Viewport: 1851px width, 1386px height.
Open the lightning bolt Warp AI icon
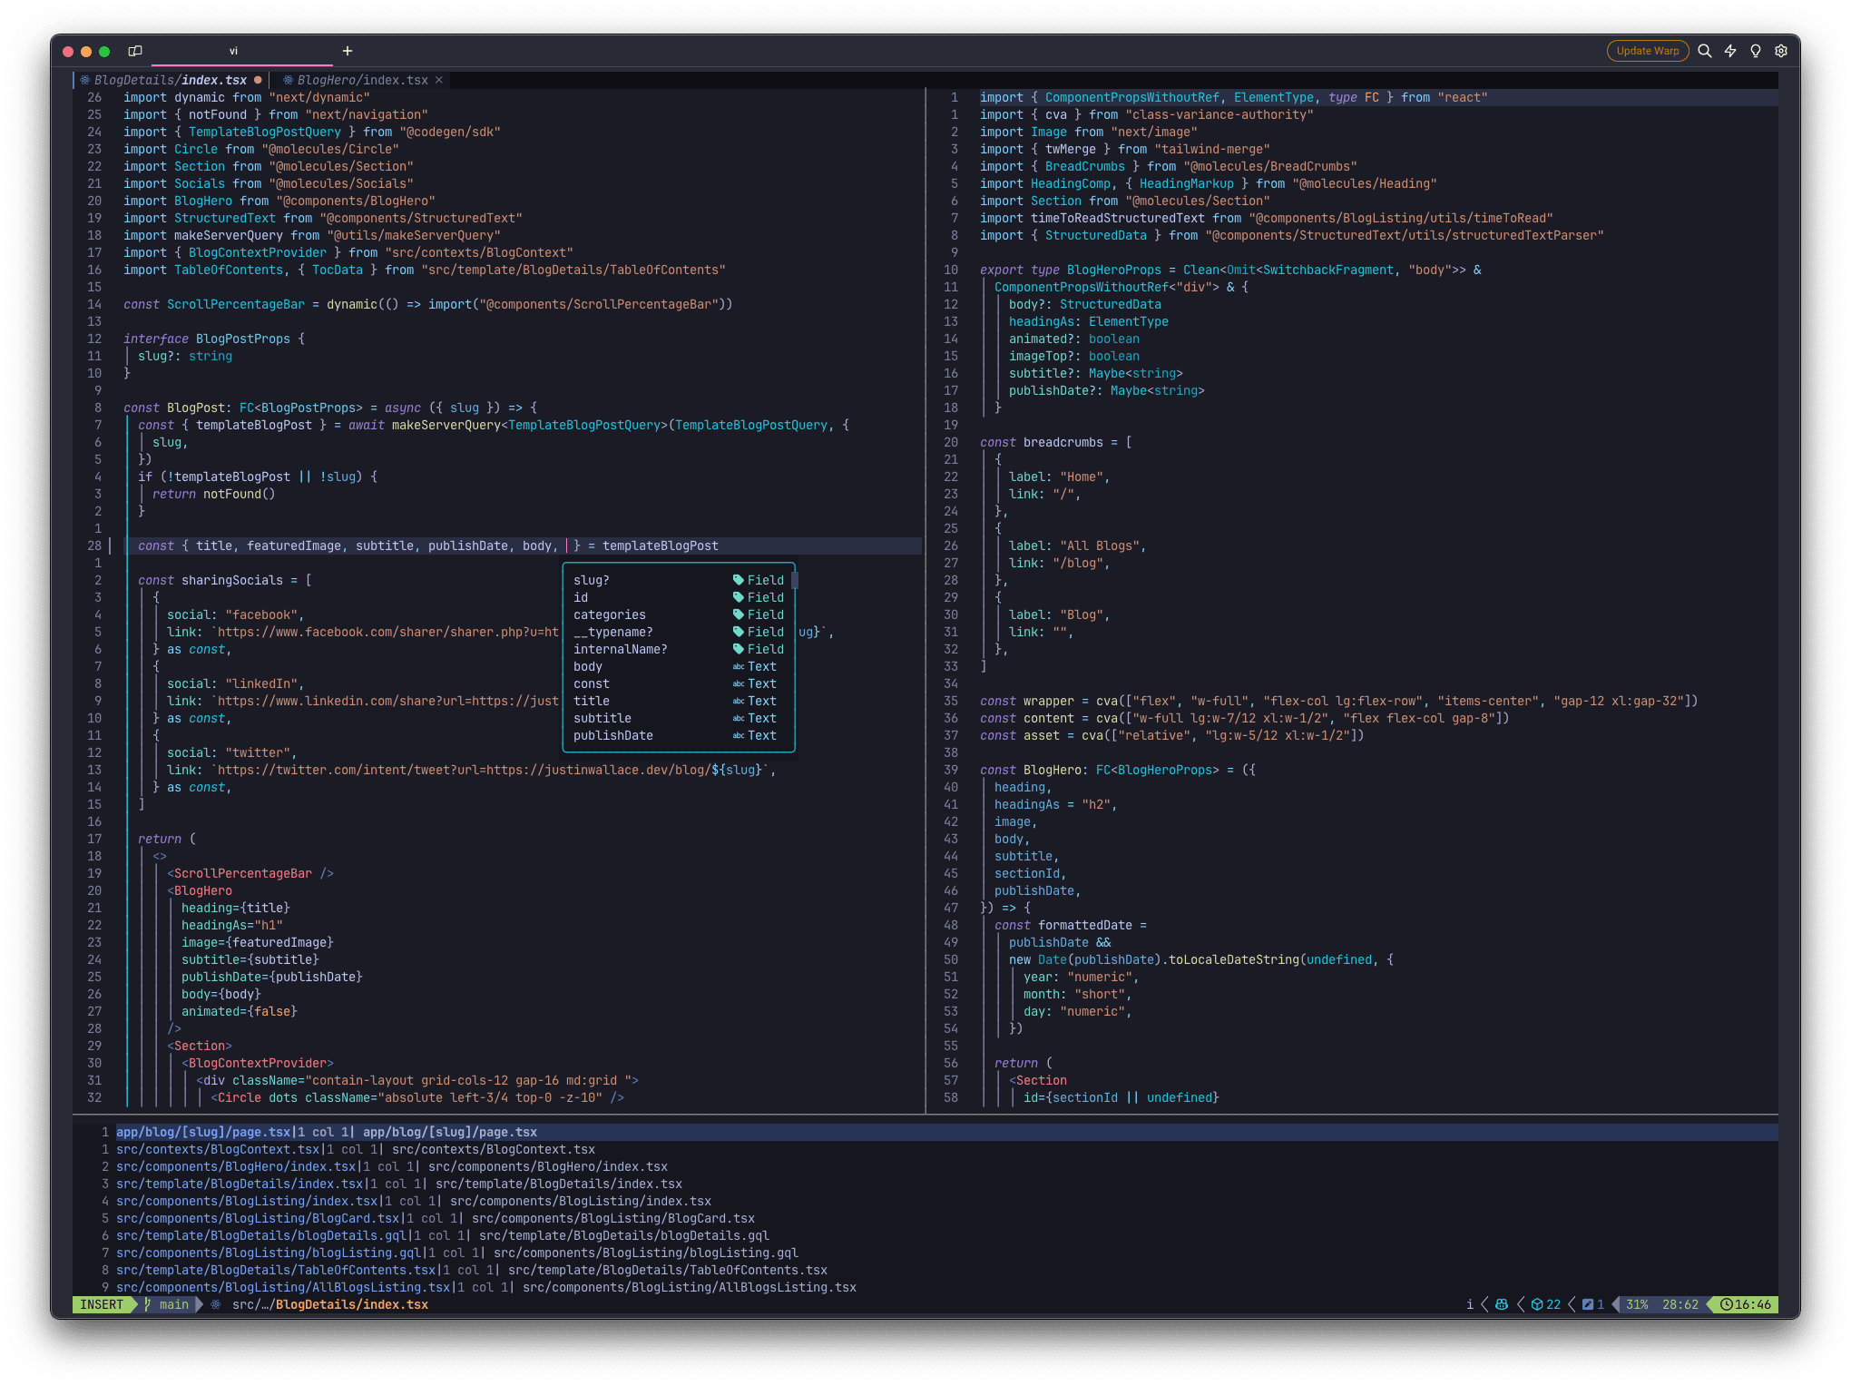click(1730, 51)
